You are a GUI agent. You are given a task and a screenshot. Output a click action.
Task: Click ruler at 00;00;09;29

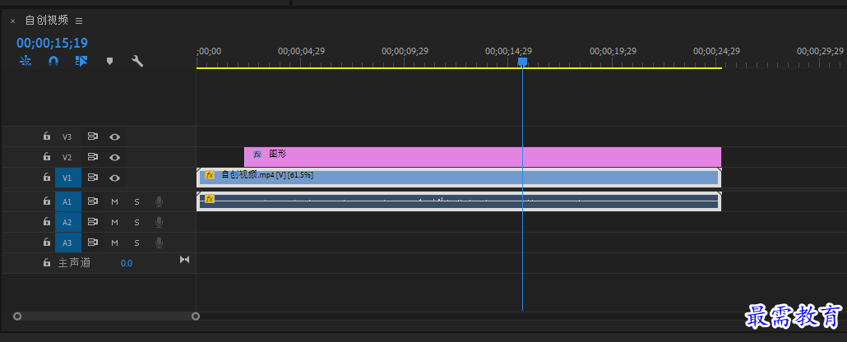(405, 51)
